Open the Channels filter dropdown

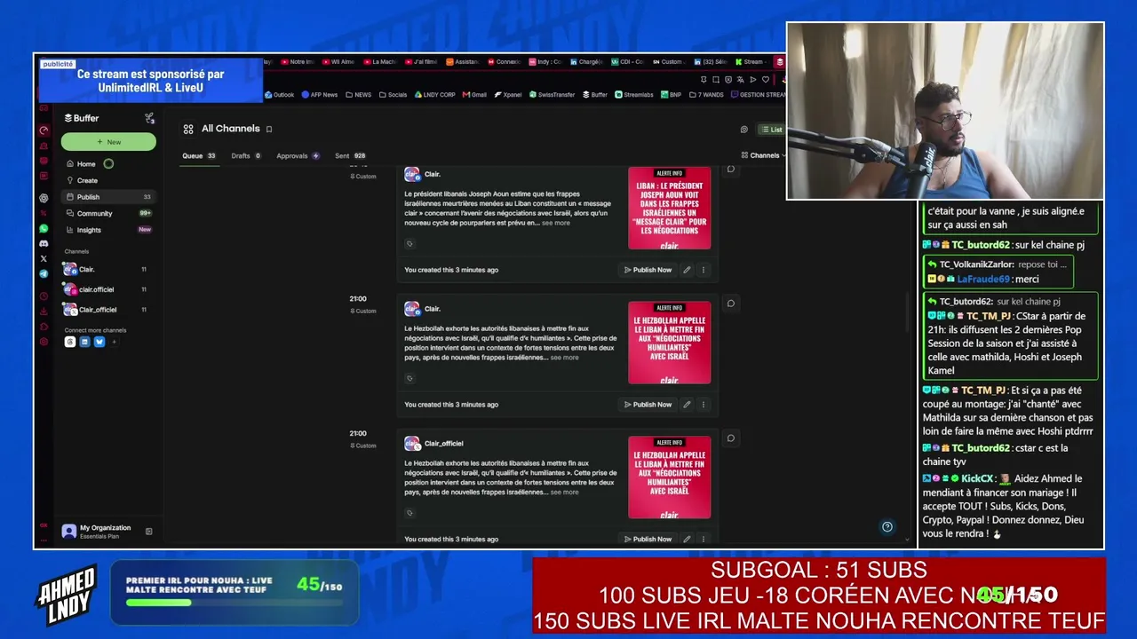point(761,155)
